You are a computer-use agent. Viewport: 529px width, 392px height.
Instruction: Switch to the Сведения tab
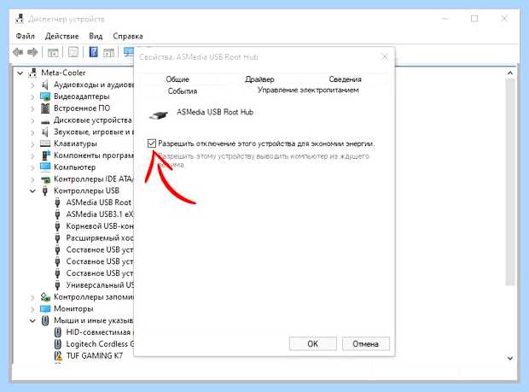click(345, 79)
